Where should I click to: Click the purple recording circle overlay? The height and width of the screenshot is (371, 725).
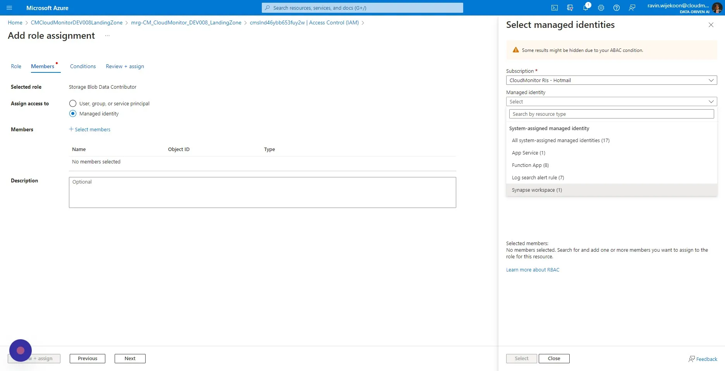coord(21,350)
